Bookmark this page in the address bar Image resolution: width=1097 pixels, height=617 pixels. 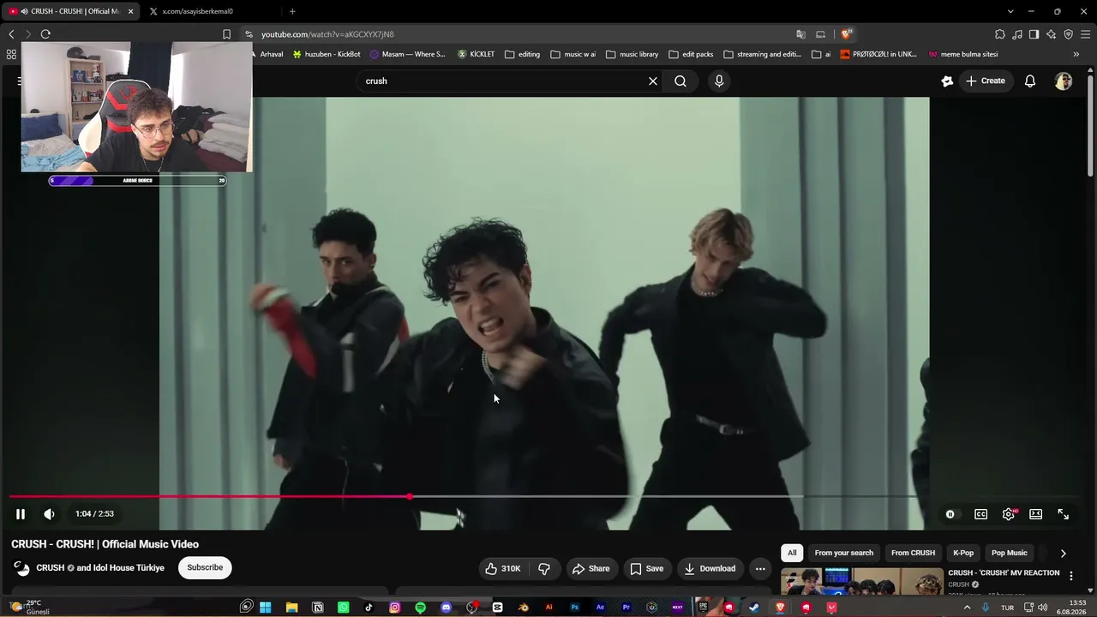click(226, 34)
